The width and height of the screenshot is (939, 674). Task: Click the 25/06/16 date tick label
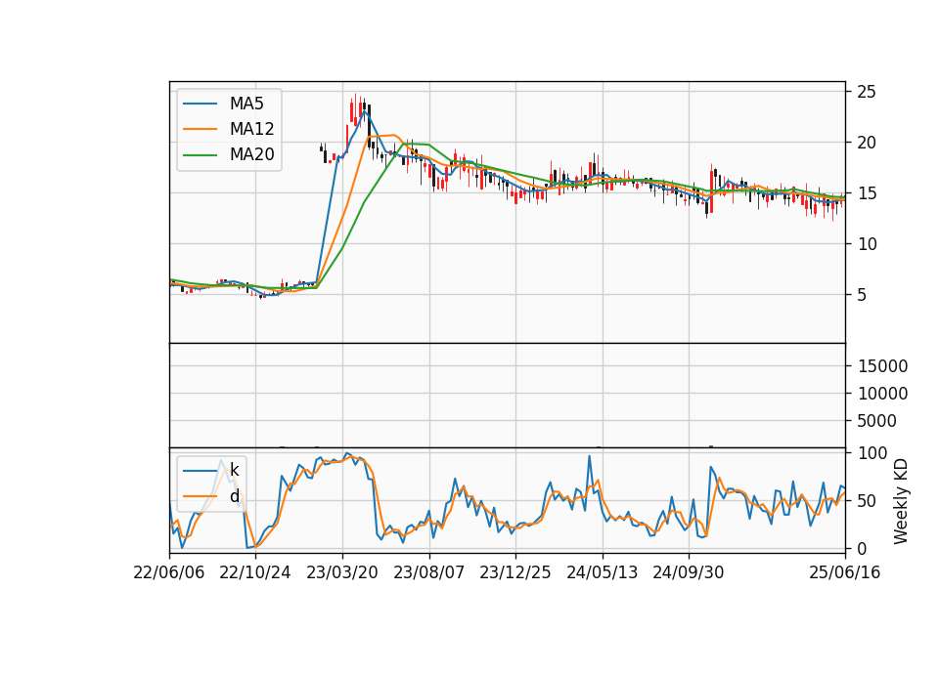pos(845,572)
